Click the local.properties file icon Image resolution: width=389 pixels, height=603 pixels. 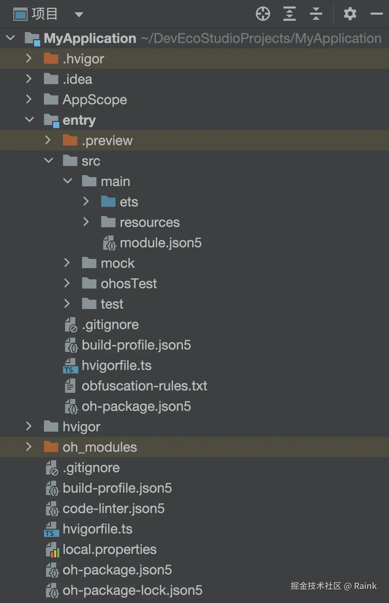tap(52, 550)
